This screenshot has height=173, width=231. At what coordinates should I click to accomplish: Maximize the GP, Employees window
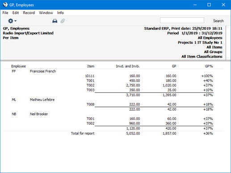click(x=209, y=5)
